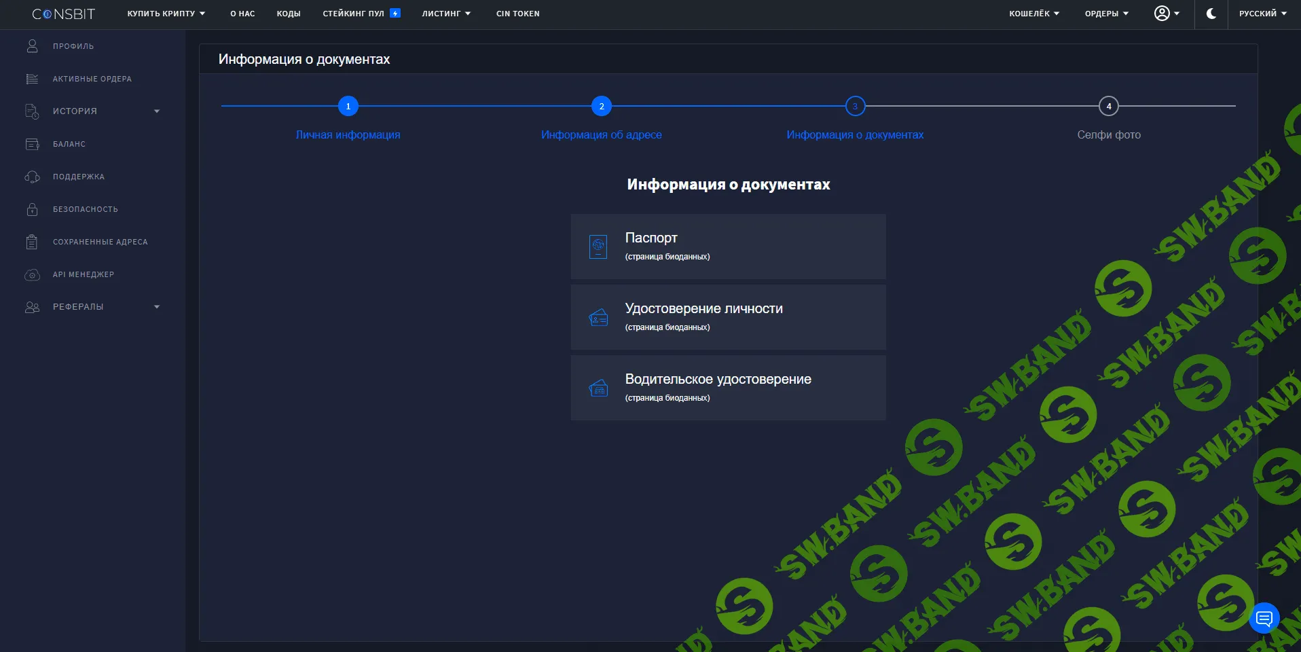Open the Профиль section in the sidebar

click(x=72, y=46)
